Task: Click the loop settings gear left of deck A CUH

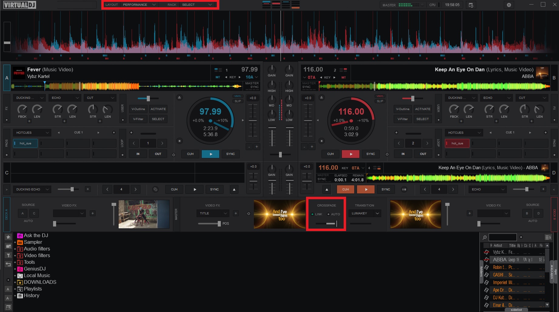Action: point(174,155)
